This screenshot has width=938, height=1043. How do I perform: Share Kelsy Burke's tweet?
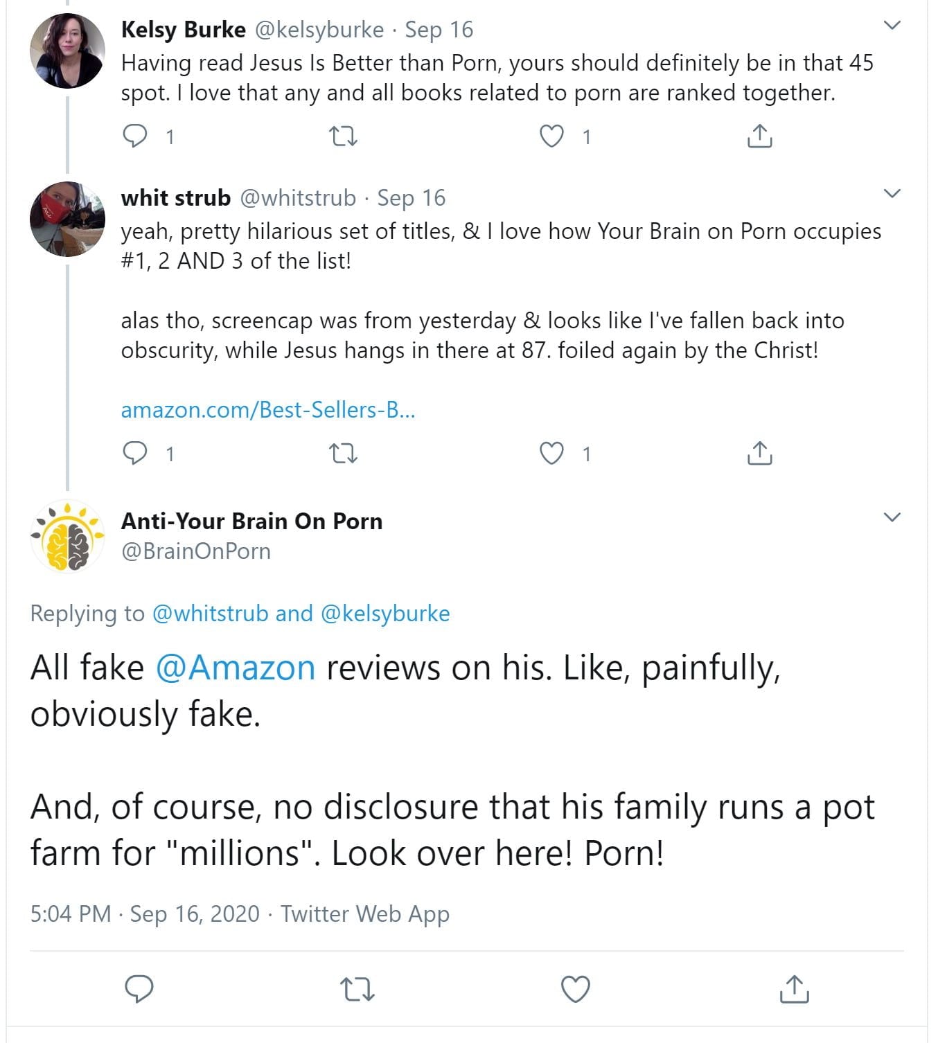(759, 136)
